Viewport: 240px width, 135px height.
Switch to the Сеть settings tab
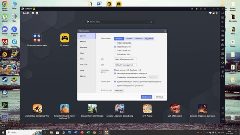tap(87, 59)
